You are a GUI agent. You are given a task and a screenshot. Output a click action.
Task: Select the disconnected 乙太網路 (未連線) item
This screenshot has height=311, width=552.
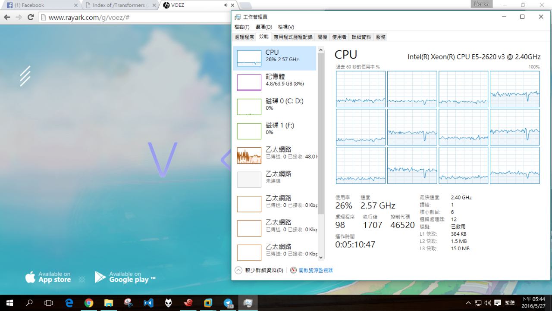[275, 180]
